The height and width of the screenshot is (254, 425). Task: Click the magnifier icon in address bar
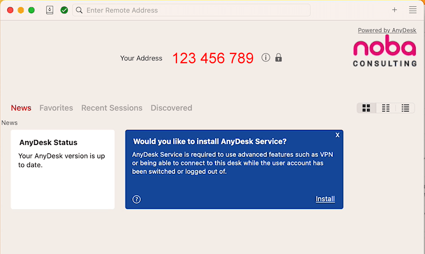pos(79,10)
